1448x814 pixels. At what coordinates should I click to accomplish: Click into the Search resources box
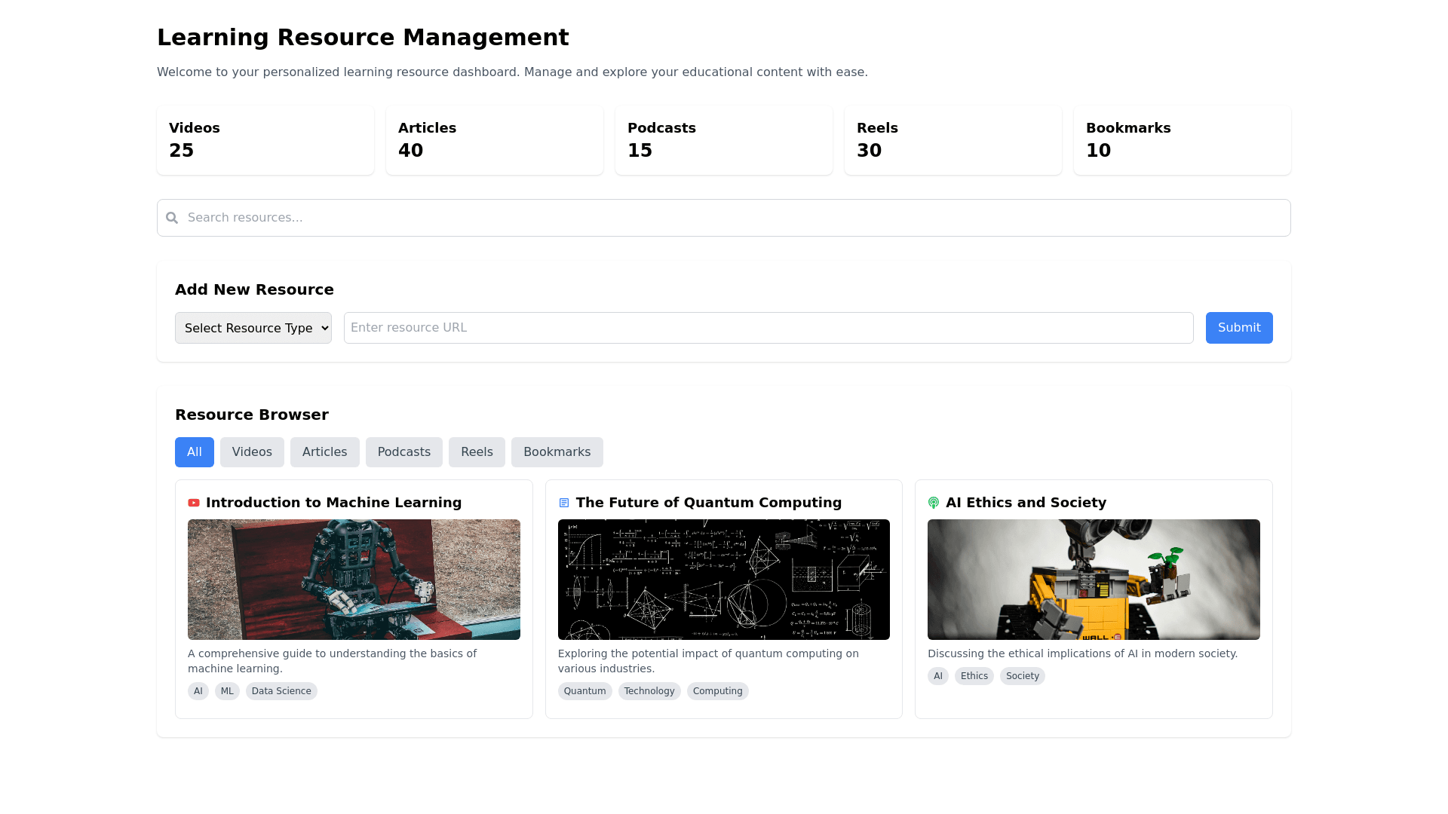724,218
